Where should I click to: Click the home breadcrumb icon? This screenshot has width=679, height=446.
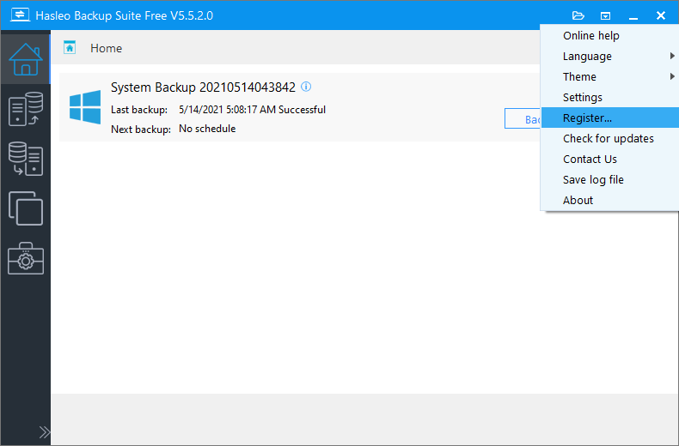coord(70,47)
